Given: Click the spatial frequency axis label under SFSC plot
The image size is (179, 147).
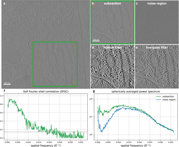Looking at the screenshot, I should tap(46, 145).
